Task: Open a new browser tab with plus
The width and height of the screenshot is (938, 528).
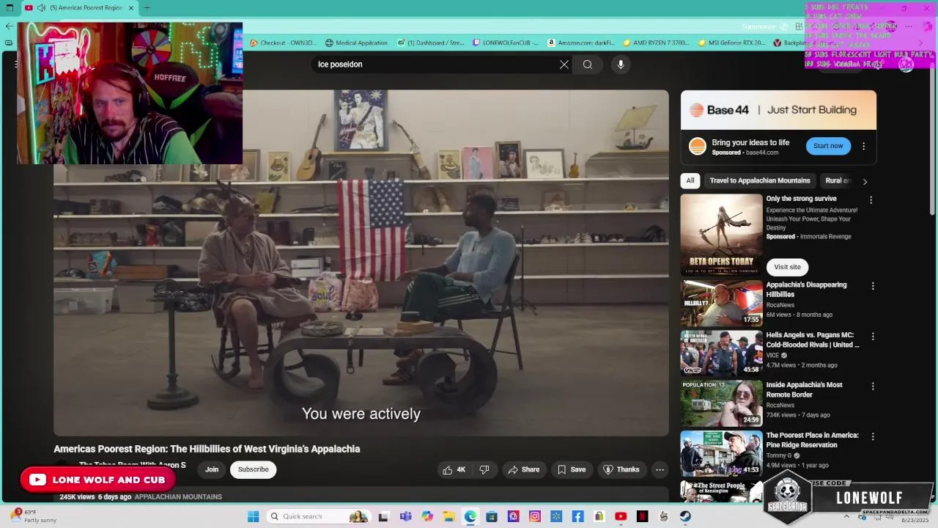Action: (x=147, y=8)
